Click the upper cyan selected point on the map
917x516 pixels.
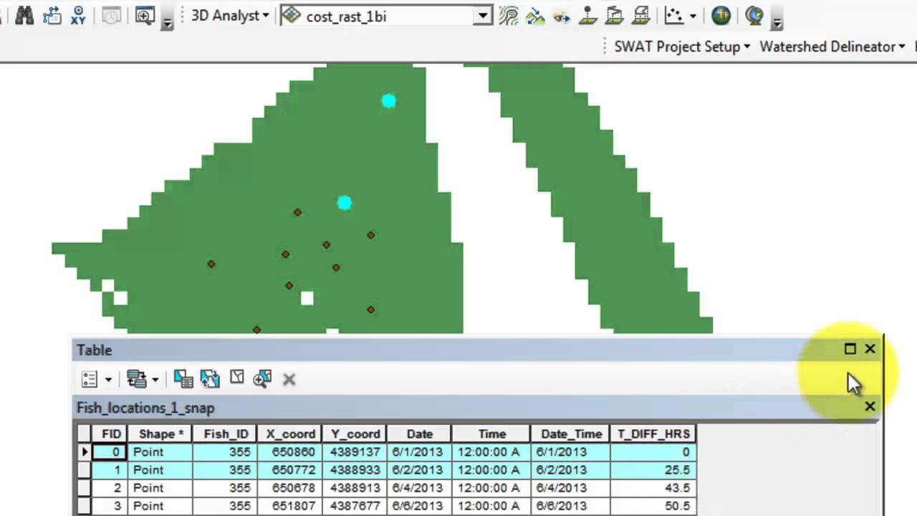click(388, 101)
